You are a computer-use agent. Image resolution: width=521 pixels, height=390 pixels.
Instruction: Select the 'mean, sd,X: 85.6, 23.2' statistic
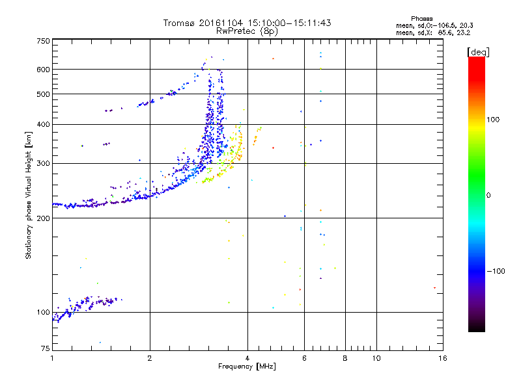coord(433,33)
